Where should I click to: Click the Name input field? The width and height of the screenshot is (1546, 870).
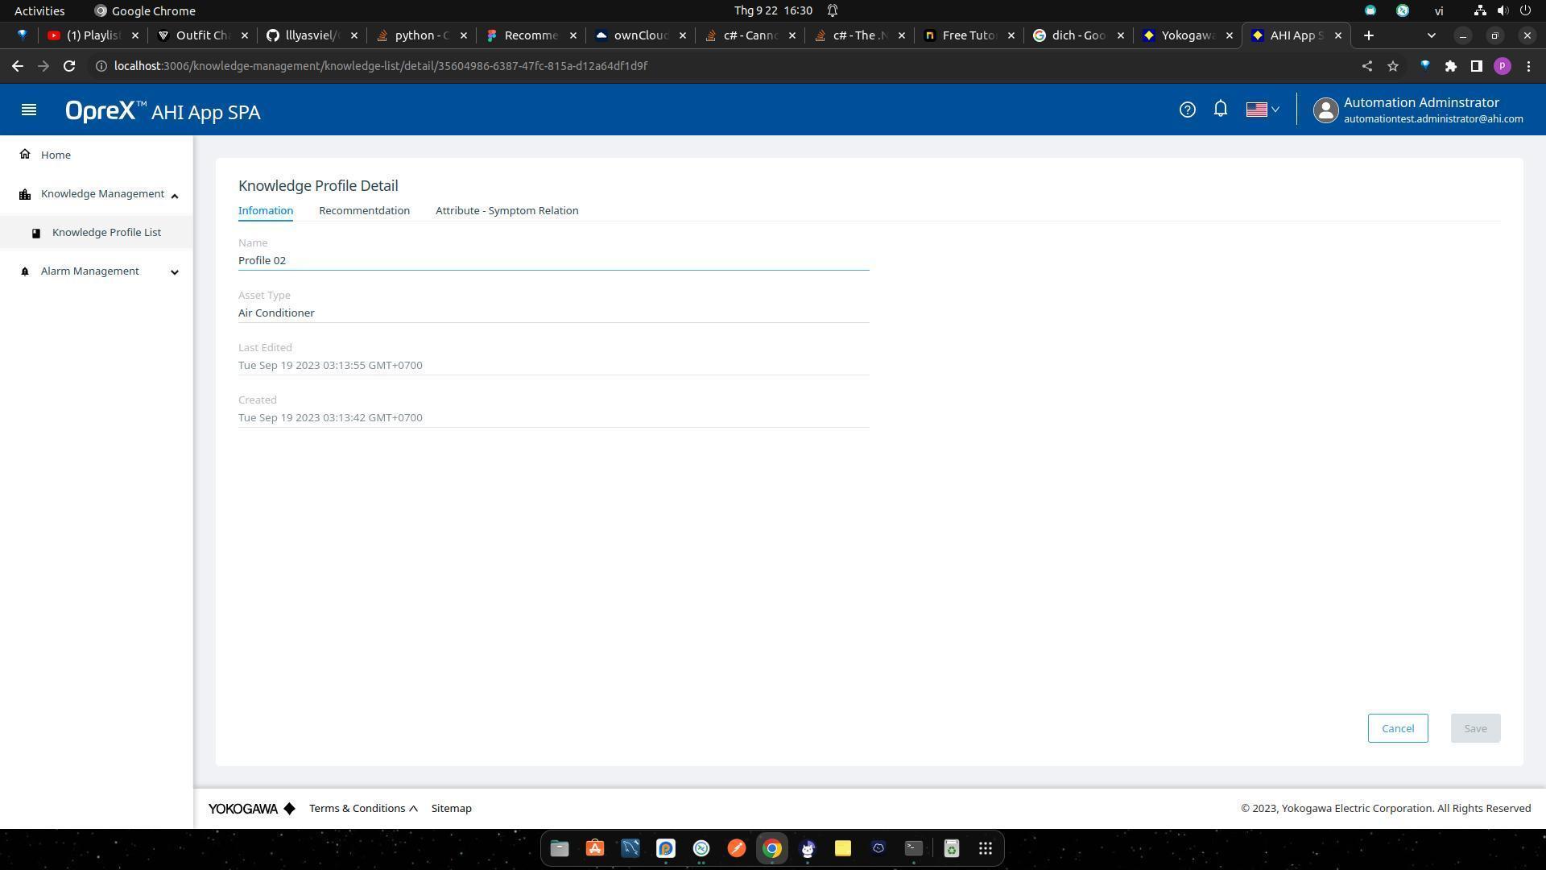553,259
